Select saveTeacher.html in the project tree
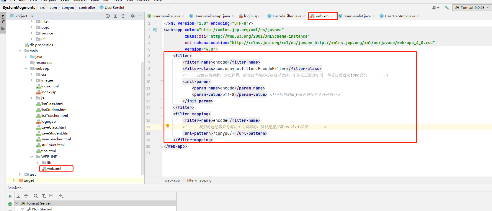This screenshot has height=211, width=492. click(56, 139)
